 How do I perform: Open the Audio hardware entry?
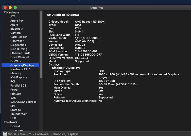(x=14, y=25)
